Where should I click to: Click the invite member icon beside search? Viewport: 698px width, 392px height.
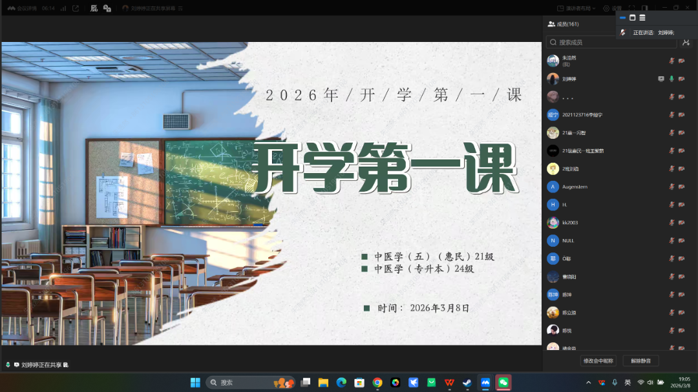[x=686, y=42]
